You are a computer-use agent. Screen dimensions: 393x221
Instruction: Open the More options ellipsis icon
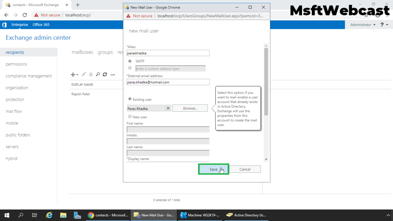point(112,74)
